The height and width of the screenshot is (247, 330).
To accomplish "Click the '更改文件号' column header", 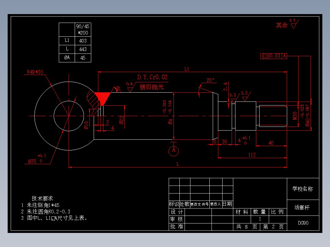I will point(200,204).
